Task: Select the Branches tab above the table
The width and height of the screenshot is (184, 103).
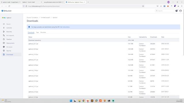Action: click(x=43, y=32)
